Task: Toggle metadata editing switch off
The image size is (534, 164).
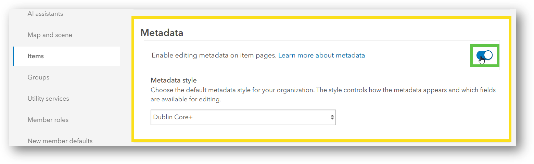Action: pos(484,55)
